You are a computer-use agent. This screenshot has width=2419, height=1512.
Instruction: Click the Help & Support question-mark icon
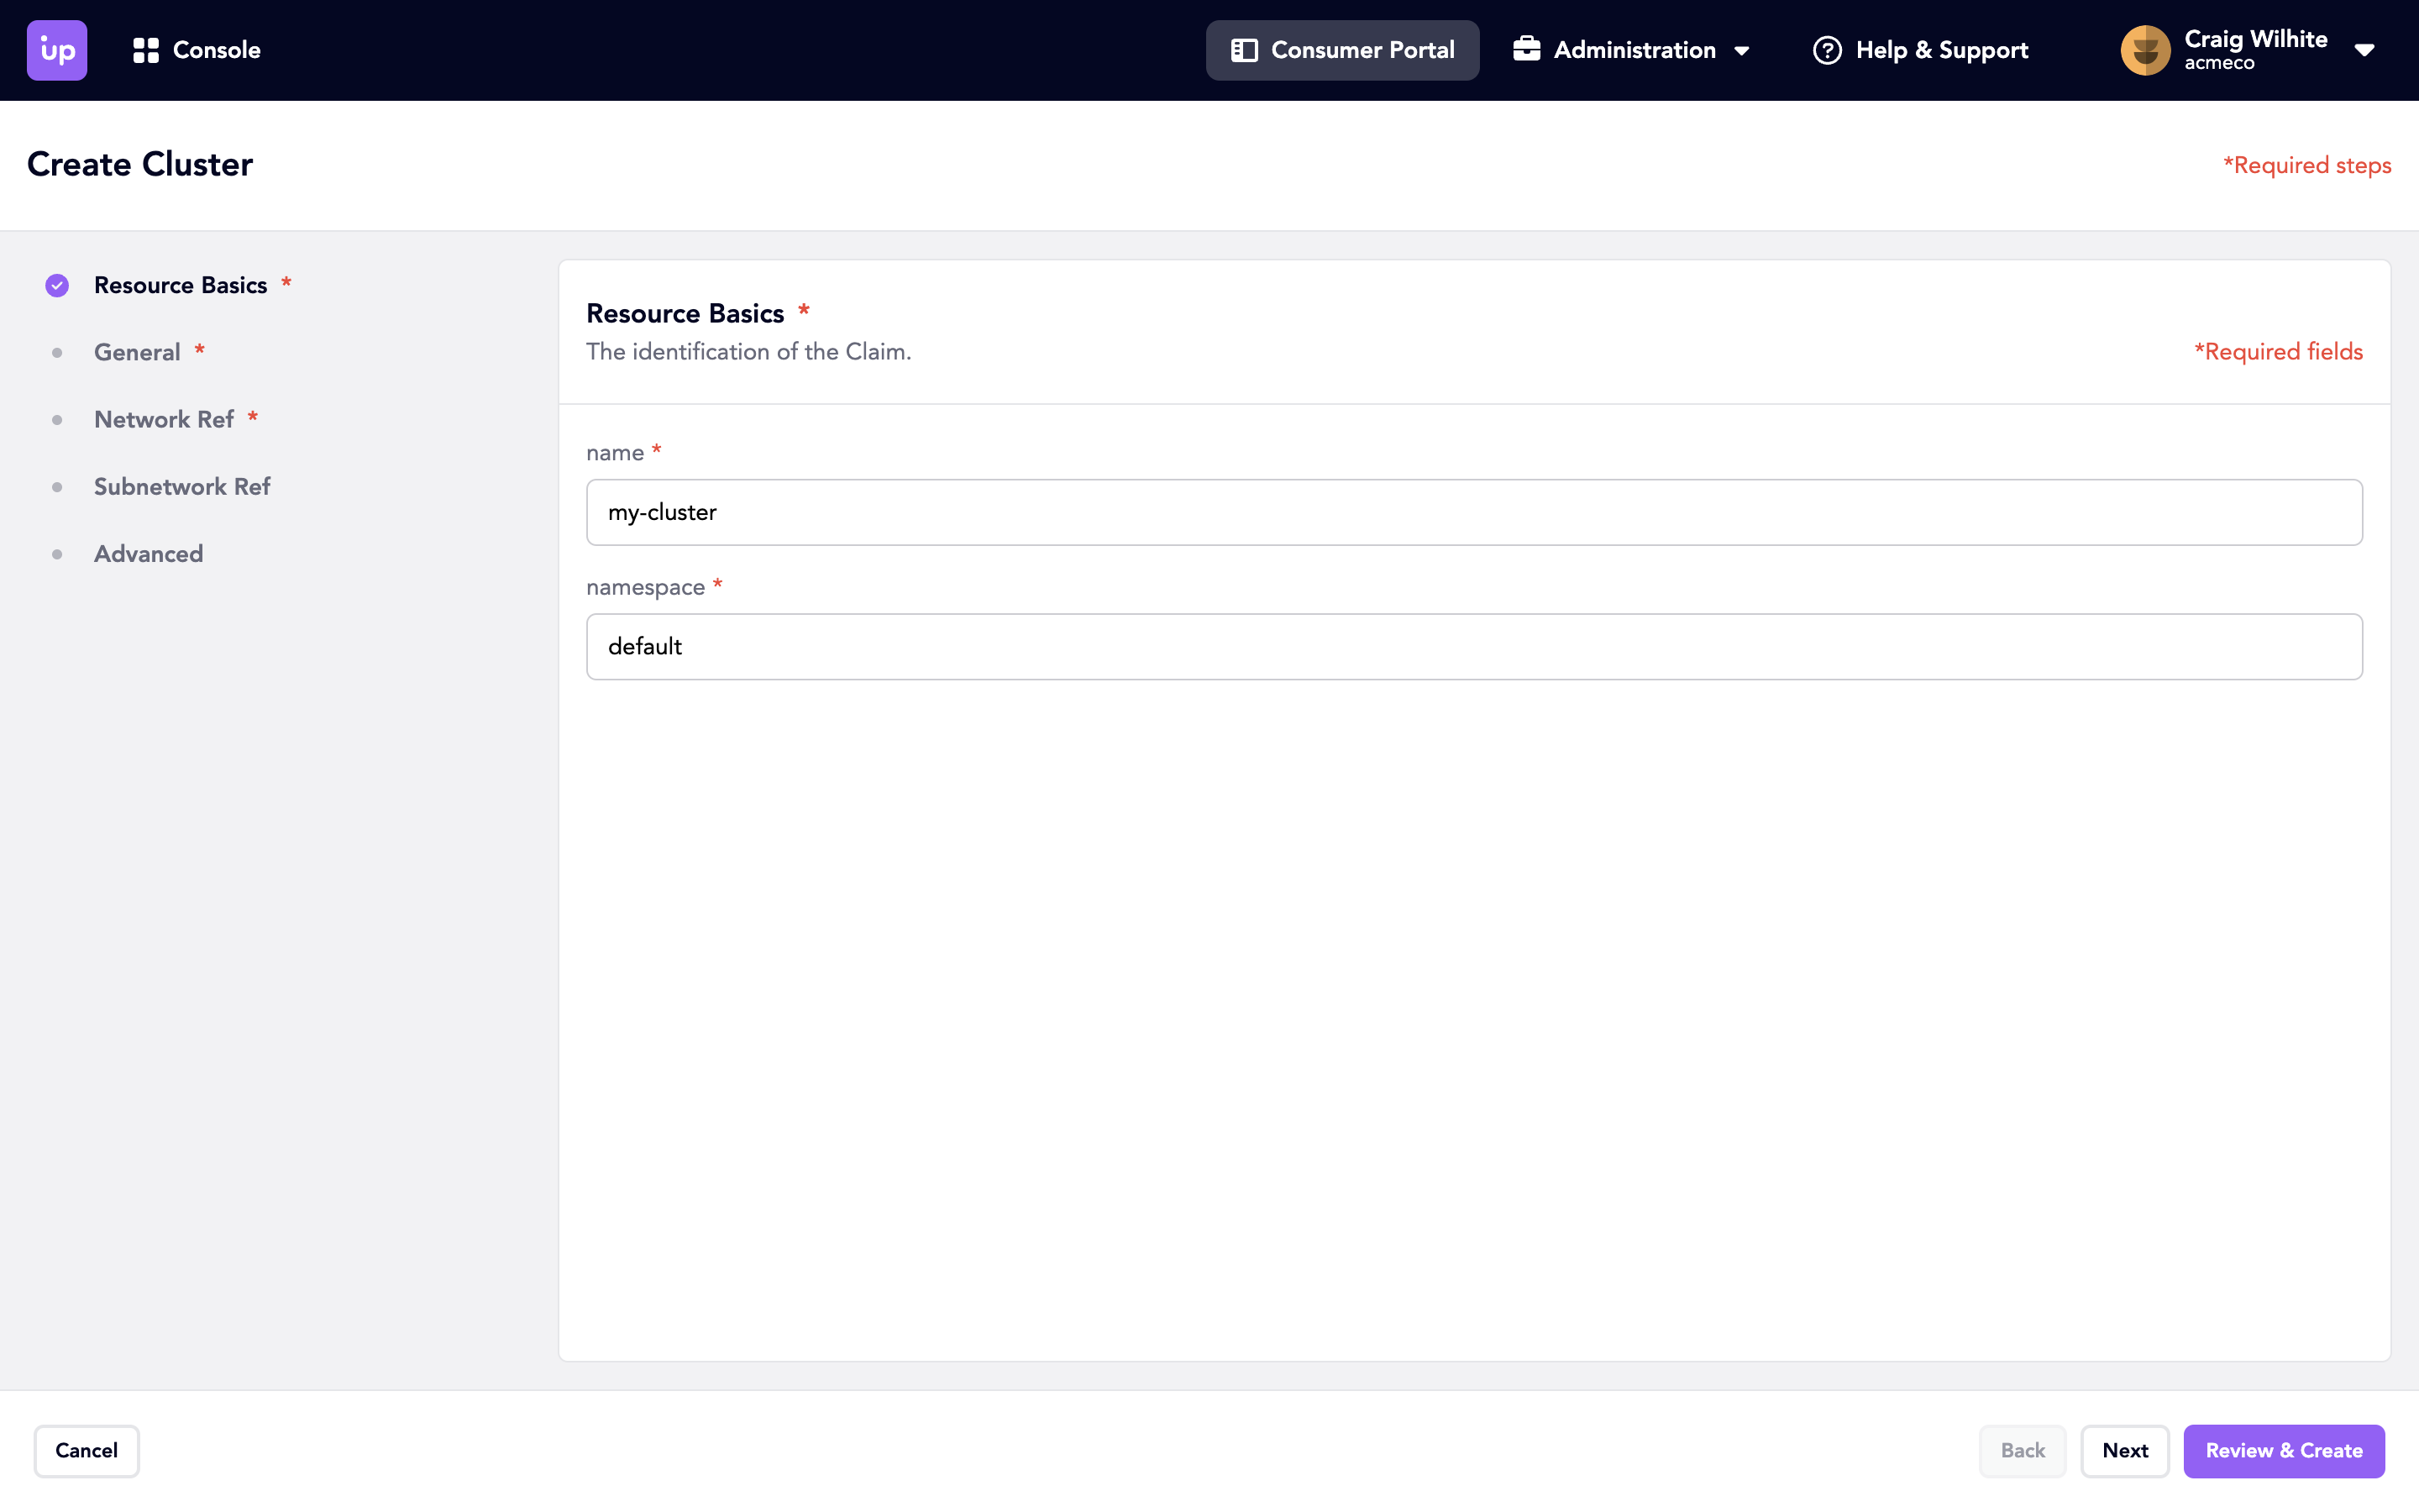click(x=1826, y=50)
